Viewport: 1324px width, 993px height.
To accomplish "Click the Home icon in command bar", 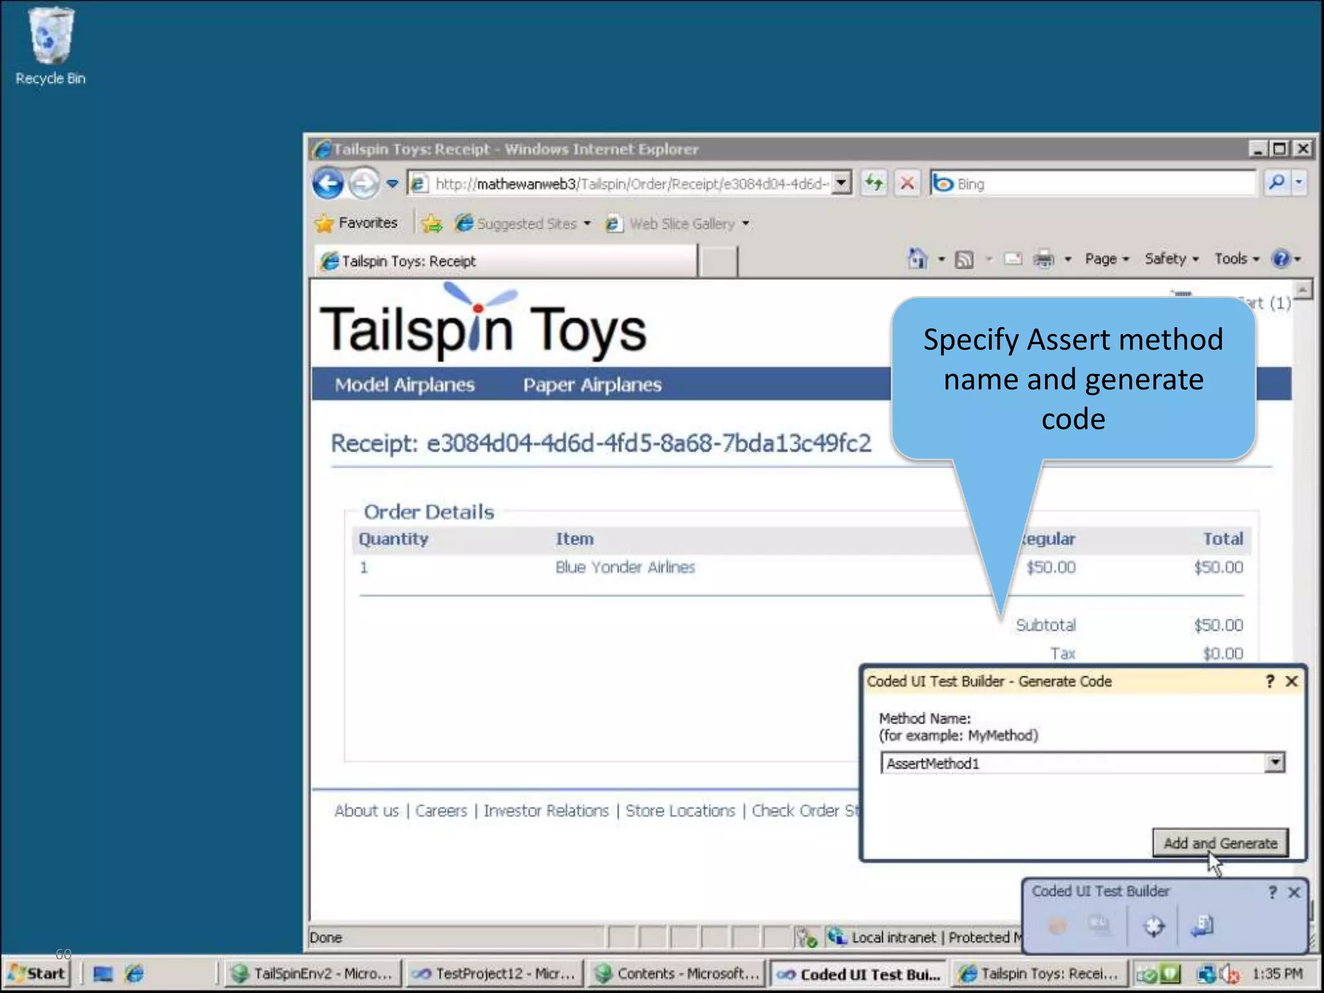I will pyautogui.click(x=917, y=259).
